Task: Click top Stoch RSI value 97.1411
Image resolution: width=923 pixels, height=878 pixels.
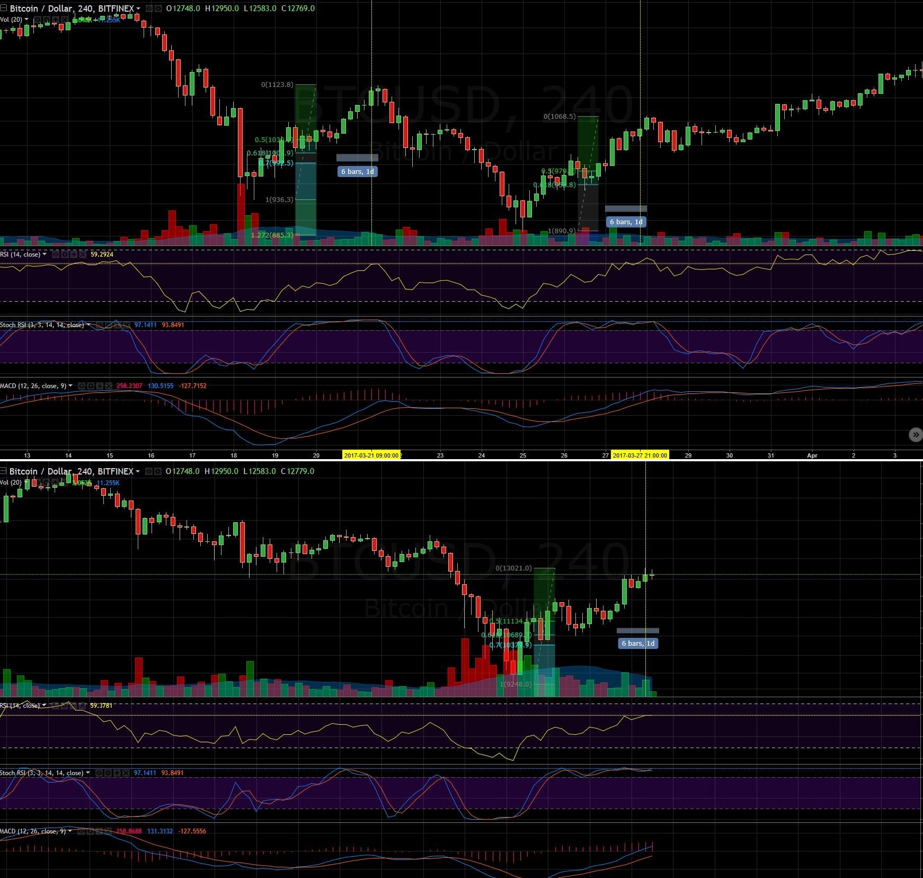Action: coord(146,325)
